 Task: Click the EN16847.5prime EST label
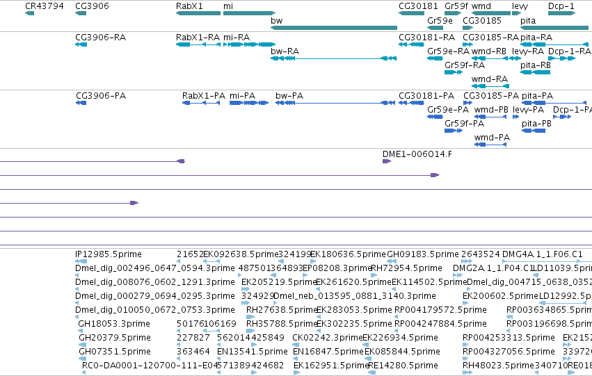coord(328,352)
